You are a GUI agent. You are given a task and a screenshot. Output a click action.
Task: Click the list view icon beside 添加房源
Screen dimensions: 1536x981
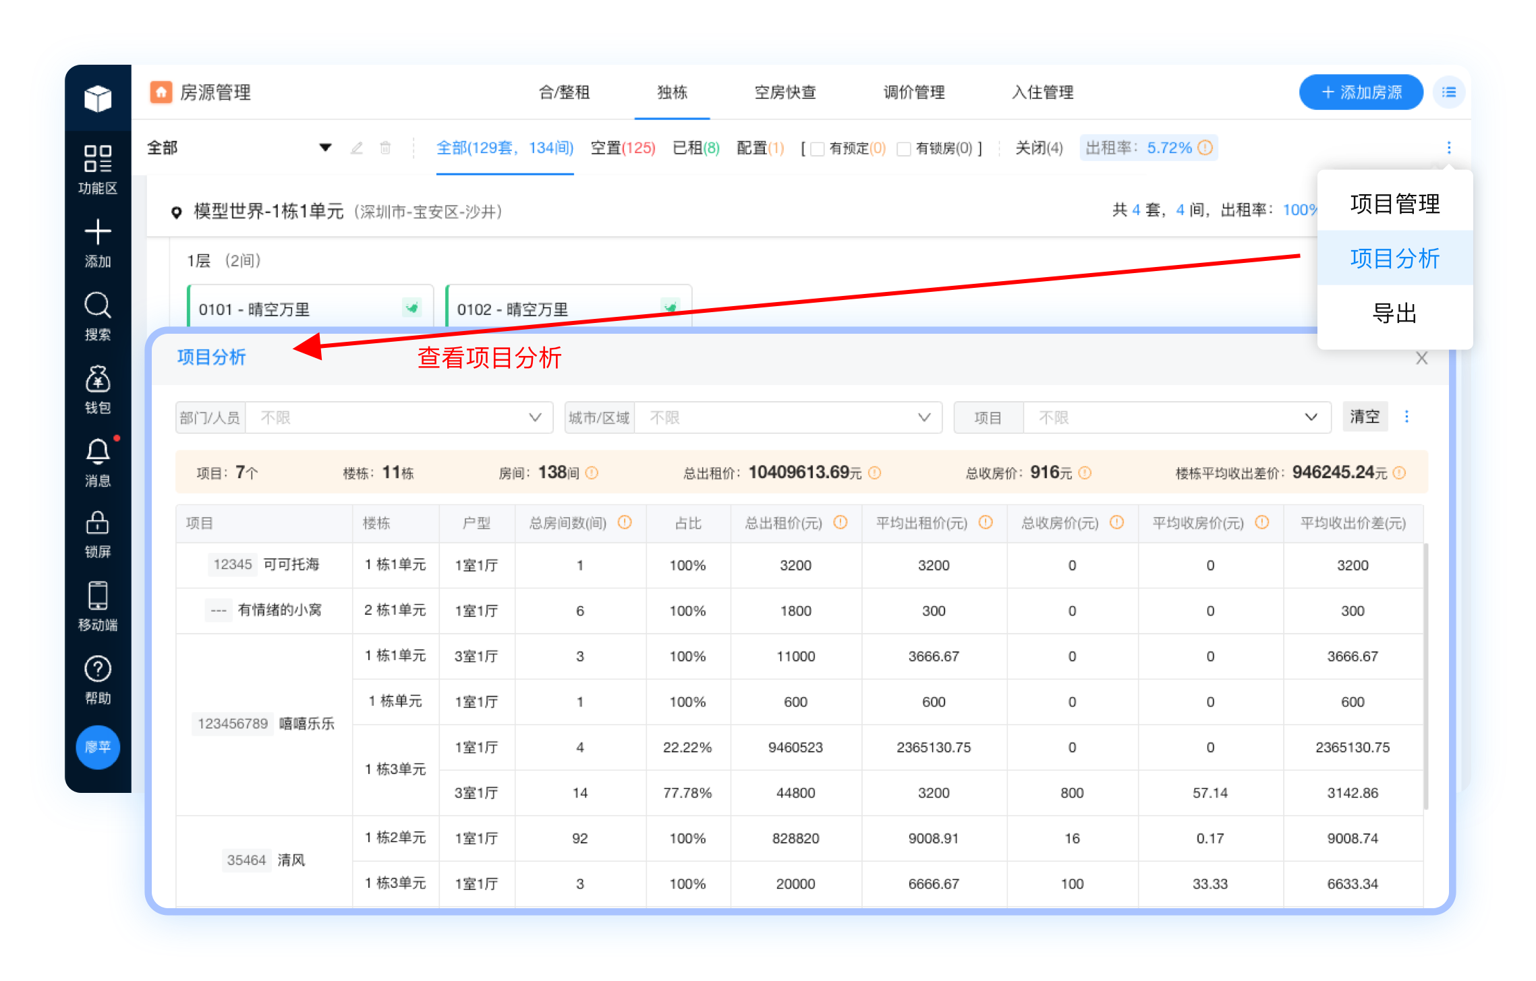tap(1449, 92)
